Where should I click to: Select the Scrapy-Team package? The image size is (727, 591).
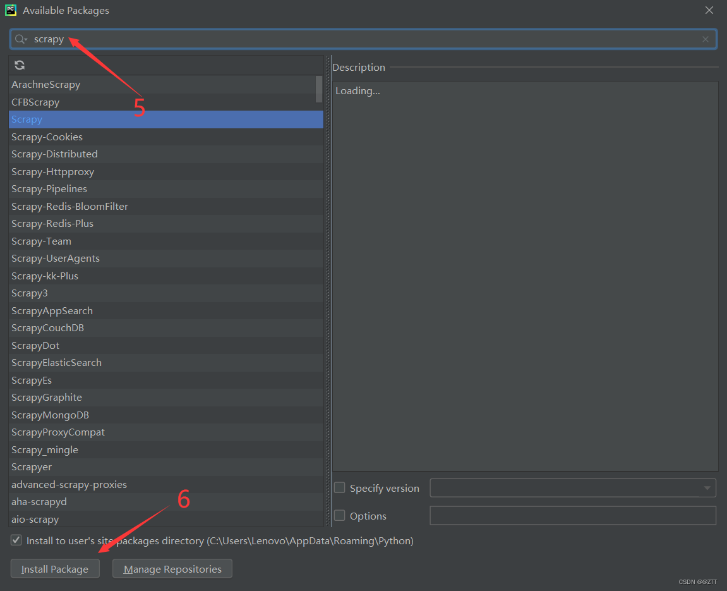click(166, 241)
